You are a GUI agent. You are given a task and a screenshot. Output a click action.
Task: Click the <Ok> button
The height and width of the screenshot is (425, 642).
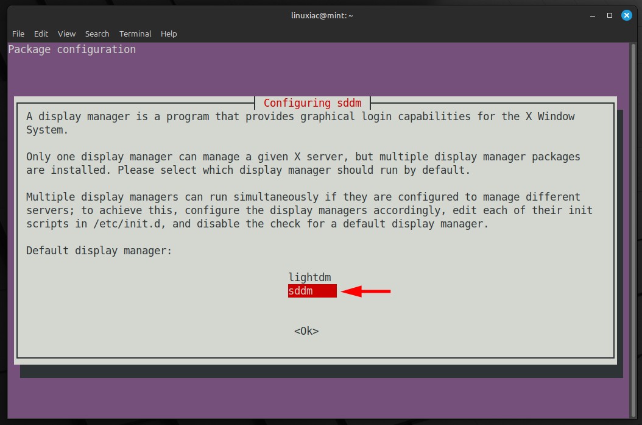pos(306,330)
